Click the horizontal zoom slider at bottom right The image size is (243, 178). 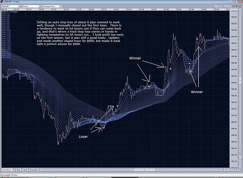click(x=228, y=170)
